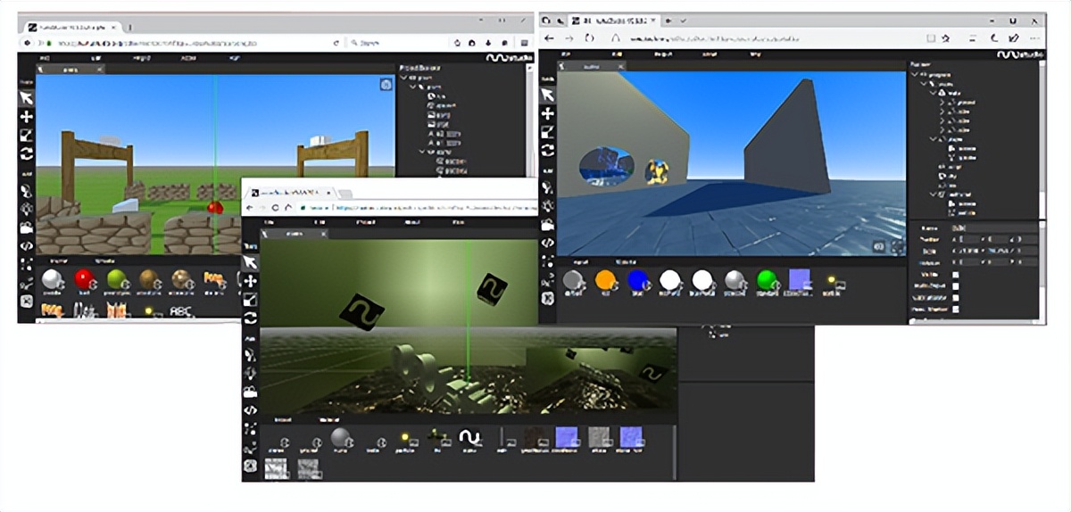Choose the Move tool in ocean scene window
1071x512 pixels.
pos(547,113)
